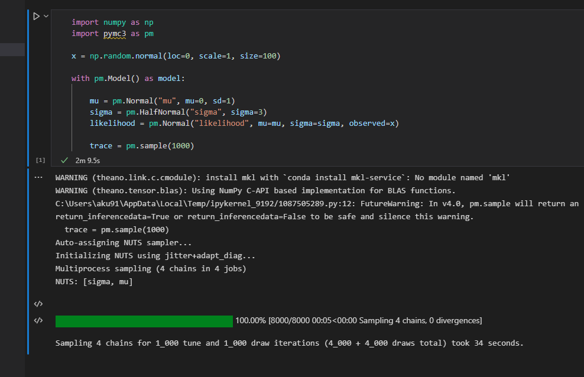Click 'NUTS: [sigma, mu]' output line
584x377 pixels.
point(94,282)
